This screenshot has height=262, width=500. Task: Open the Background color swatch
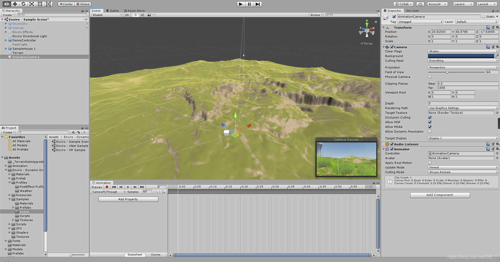point(461,56)
